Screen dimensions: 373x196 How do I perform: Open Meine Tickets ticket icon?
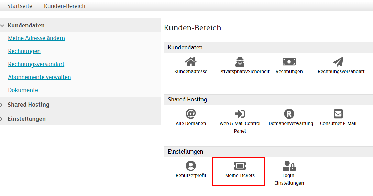[240, 166]
